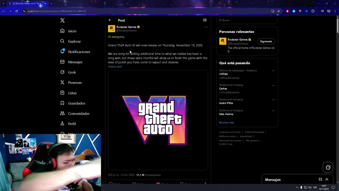Reload the page in browser toolbar
Viewport: 339px width, 191px height.
(17, 11)
